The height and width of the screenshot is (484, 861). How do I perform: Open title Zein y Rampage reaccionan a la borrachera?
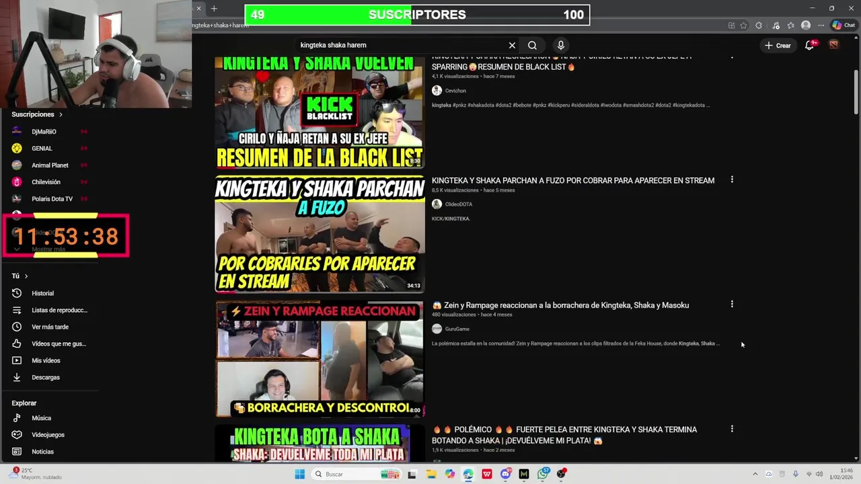coord(560,305)
